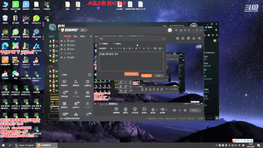Toggle italic formatting in subtitle editor
This screenshot has height=148, width=263.
click(x=140, y=48)
